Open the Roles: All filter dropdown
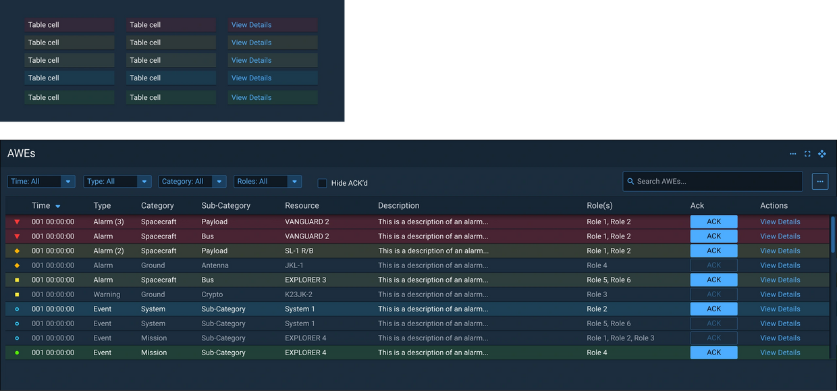Viewport: 837px width, 391px height. click(294, 182)
